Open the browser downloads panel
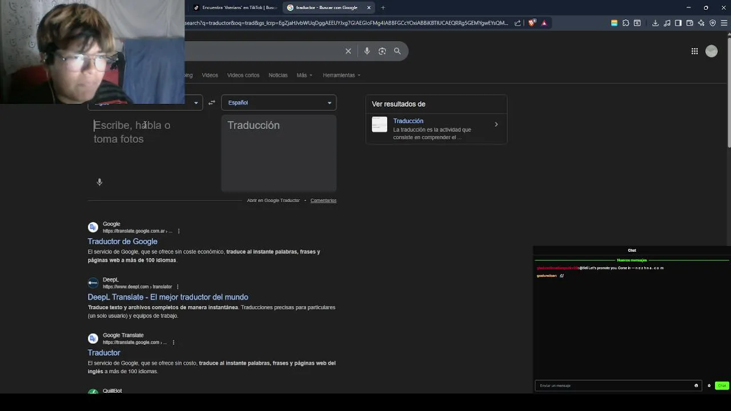Viewport: 731px width, 411px height. (655, 23)
